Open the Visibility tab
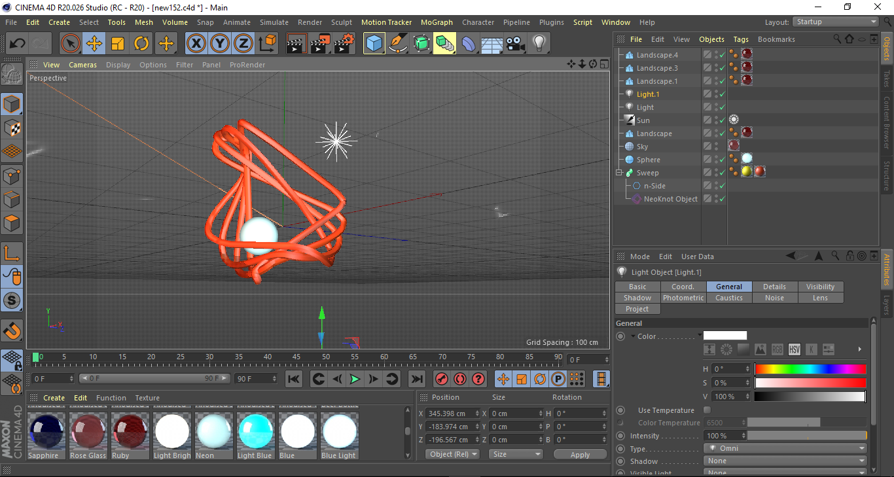Screen dimensions: 894x477 821,287
